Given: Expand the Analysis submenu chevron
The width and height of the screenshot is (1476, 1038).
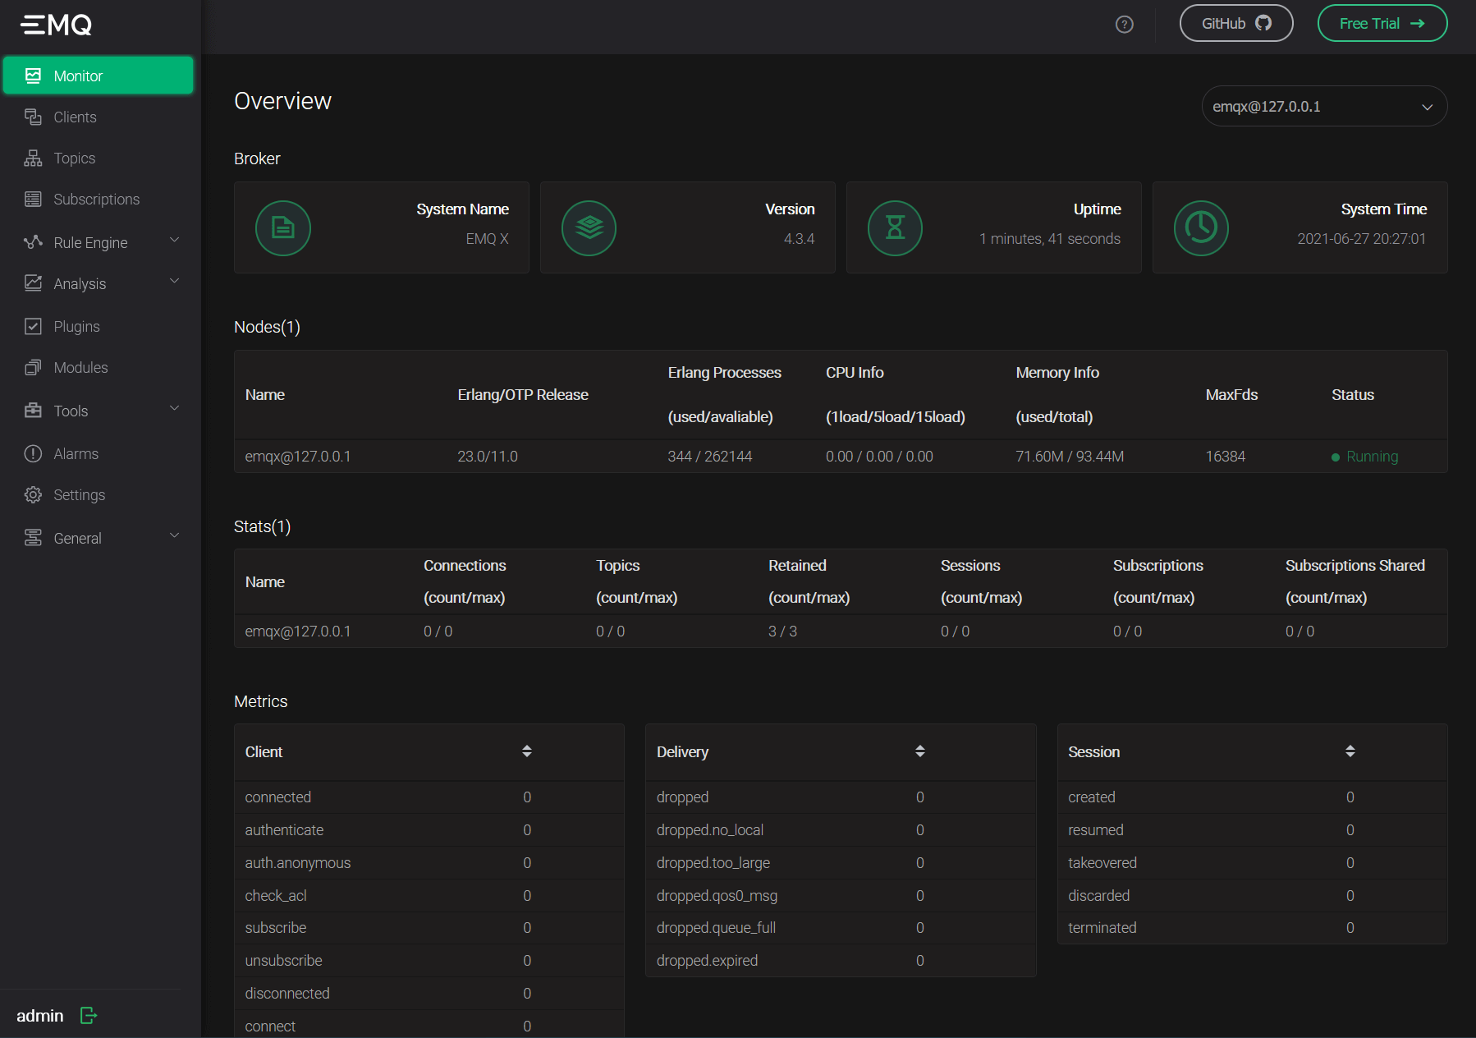Looking at the screenshot, I should coord(174,282).
